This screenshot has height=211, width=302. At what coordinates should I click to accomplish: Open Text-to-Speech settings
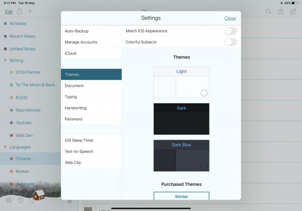click(91, 152)
